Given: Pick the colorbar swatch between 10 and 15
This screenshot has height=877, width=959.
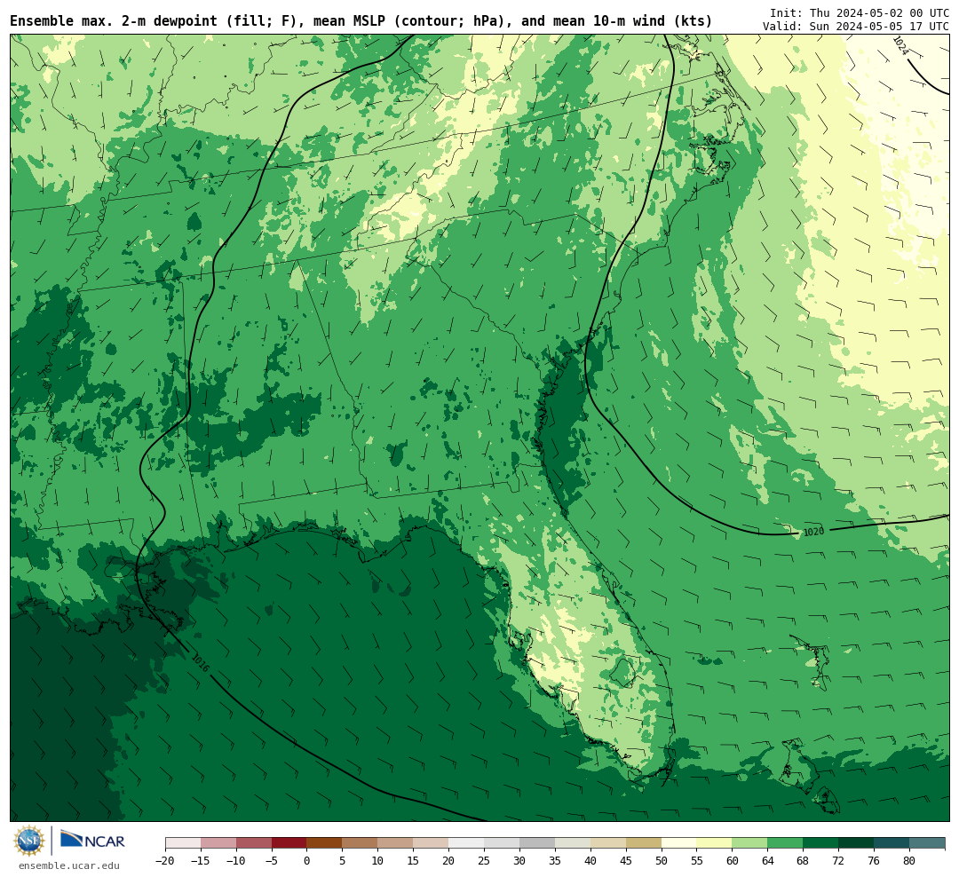Looking at the screenshot, I should (395, 843).
